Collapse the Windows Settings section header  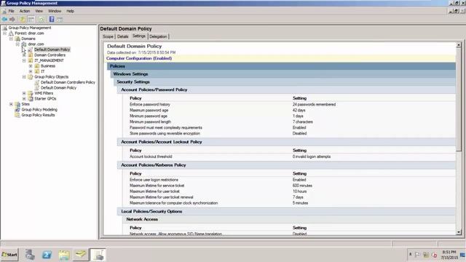pyautogui.click(x=283, y=74)
